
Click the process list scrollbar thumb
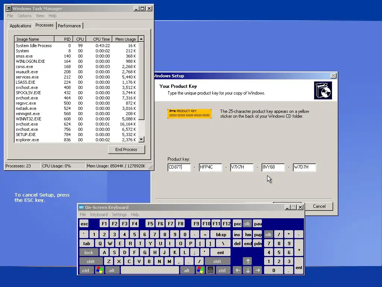141,81
